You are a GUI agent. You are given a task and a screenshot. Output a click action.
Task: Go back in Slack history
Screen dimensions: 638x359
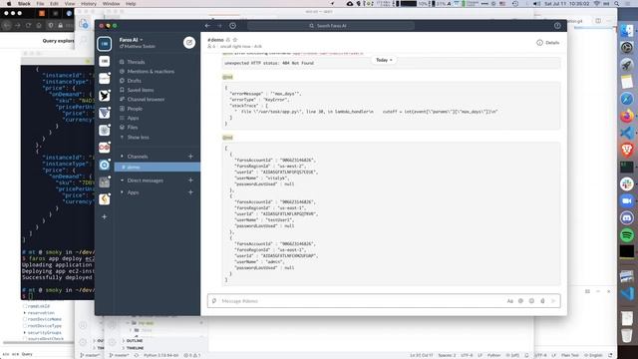pos(207,26)
